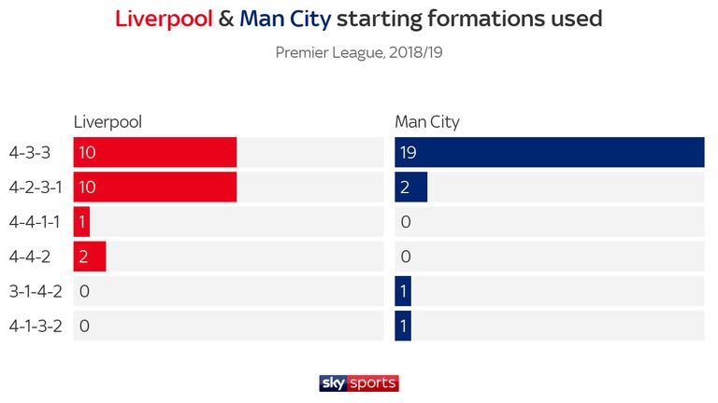Viewport: 718px width, 403px height.
Task: Click the blue Man City word in the title
Action: 285,20
